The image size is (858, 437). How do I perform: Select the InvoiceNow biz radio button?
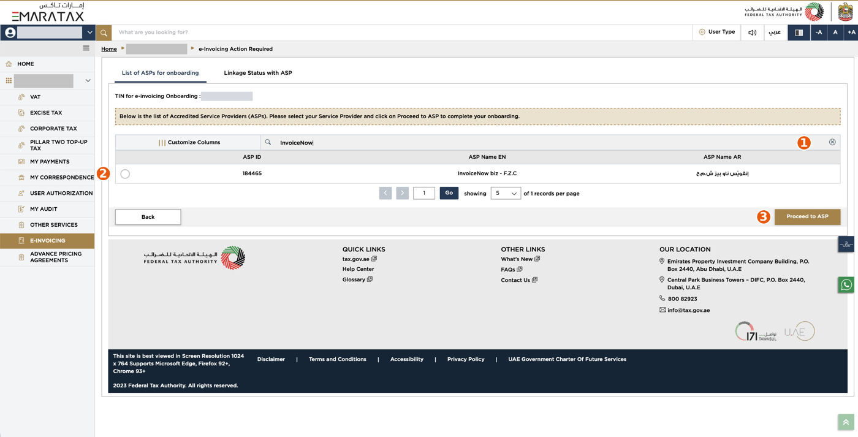pos(125,174)
